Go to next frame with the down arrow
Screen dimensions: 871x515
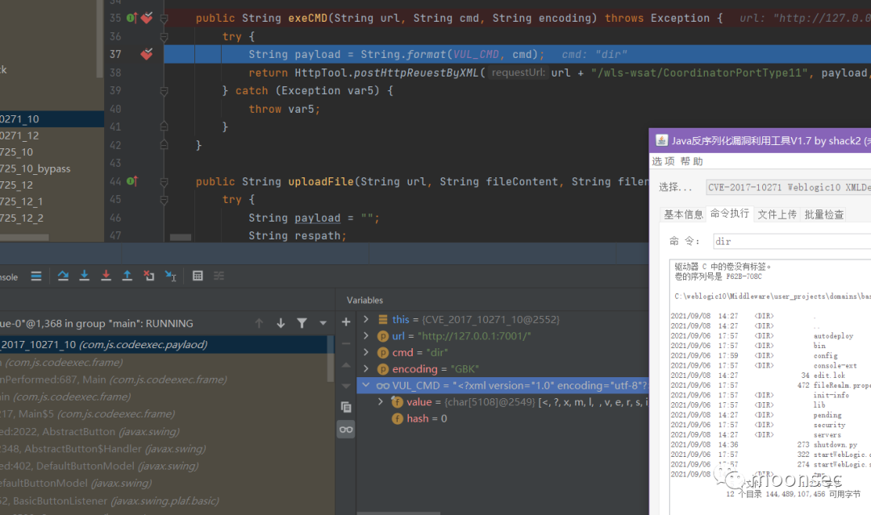tap(281, 323)
